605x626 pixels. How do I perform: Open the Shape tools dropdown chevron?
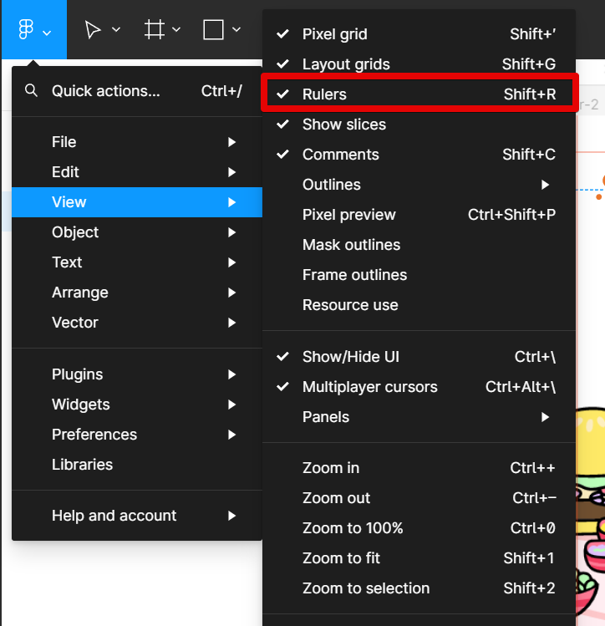[x=236, y=30]
